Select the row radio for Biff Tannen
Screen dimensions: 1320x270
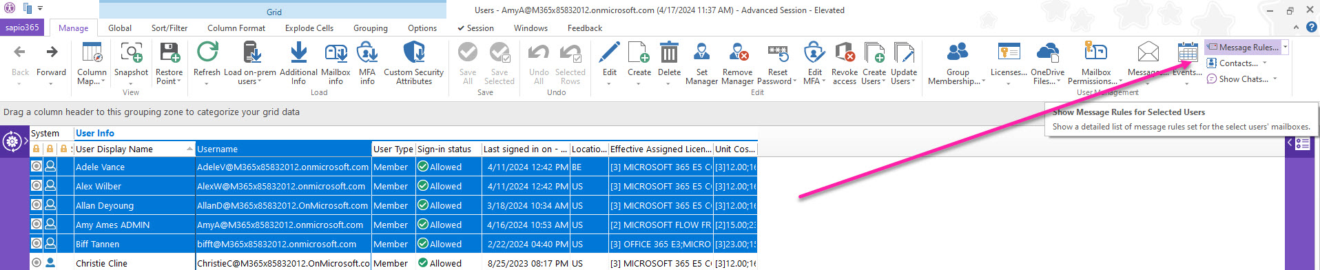tap(37, 244)
